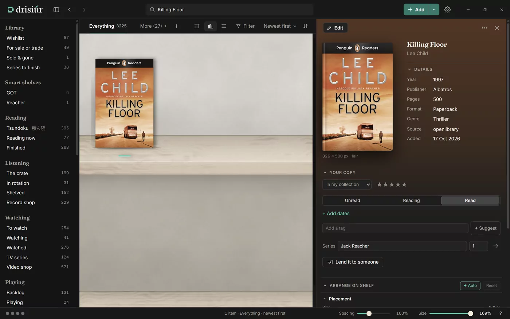
Task: Close the Killing Floor details panel
Action: [x=497, y=28]
